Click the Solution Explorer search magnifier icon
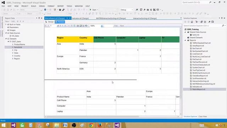Viewport: 227px width, 128px height. [223, 26]
